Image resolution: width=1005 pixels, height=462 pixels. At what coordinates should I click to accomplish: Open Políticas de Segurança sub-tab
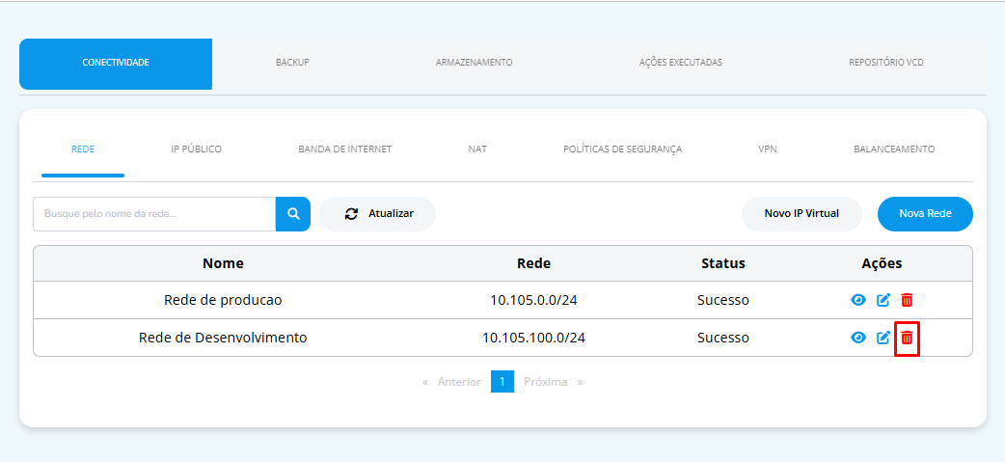point(622,149)
